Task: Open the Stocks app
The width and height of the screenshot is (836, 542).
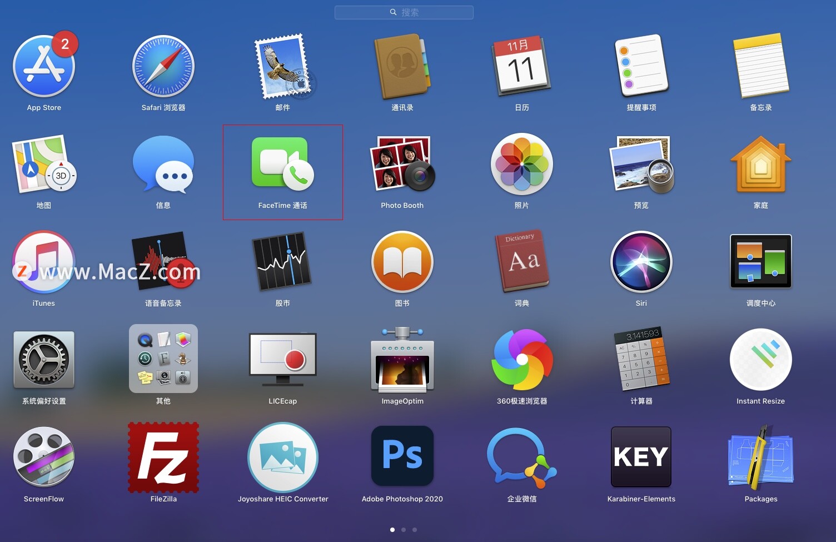Action: (282, 261)
